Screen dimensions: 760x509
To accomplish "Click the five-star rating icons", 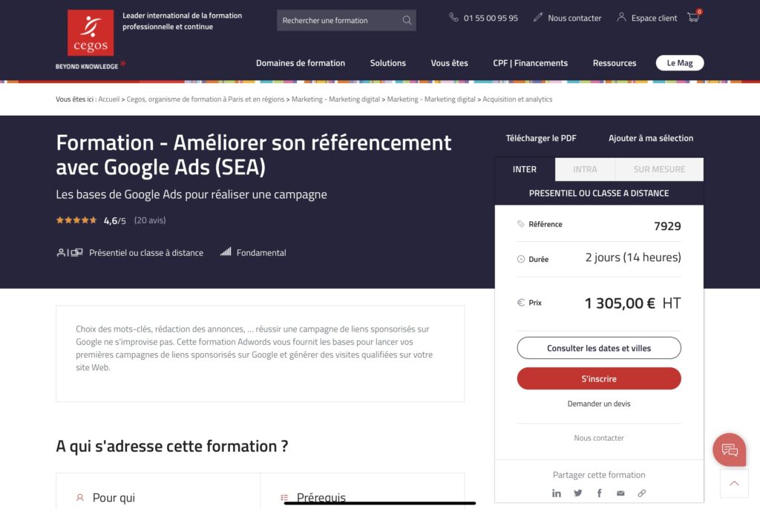I will click(x=76, y=220).
